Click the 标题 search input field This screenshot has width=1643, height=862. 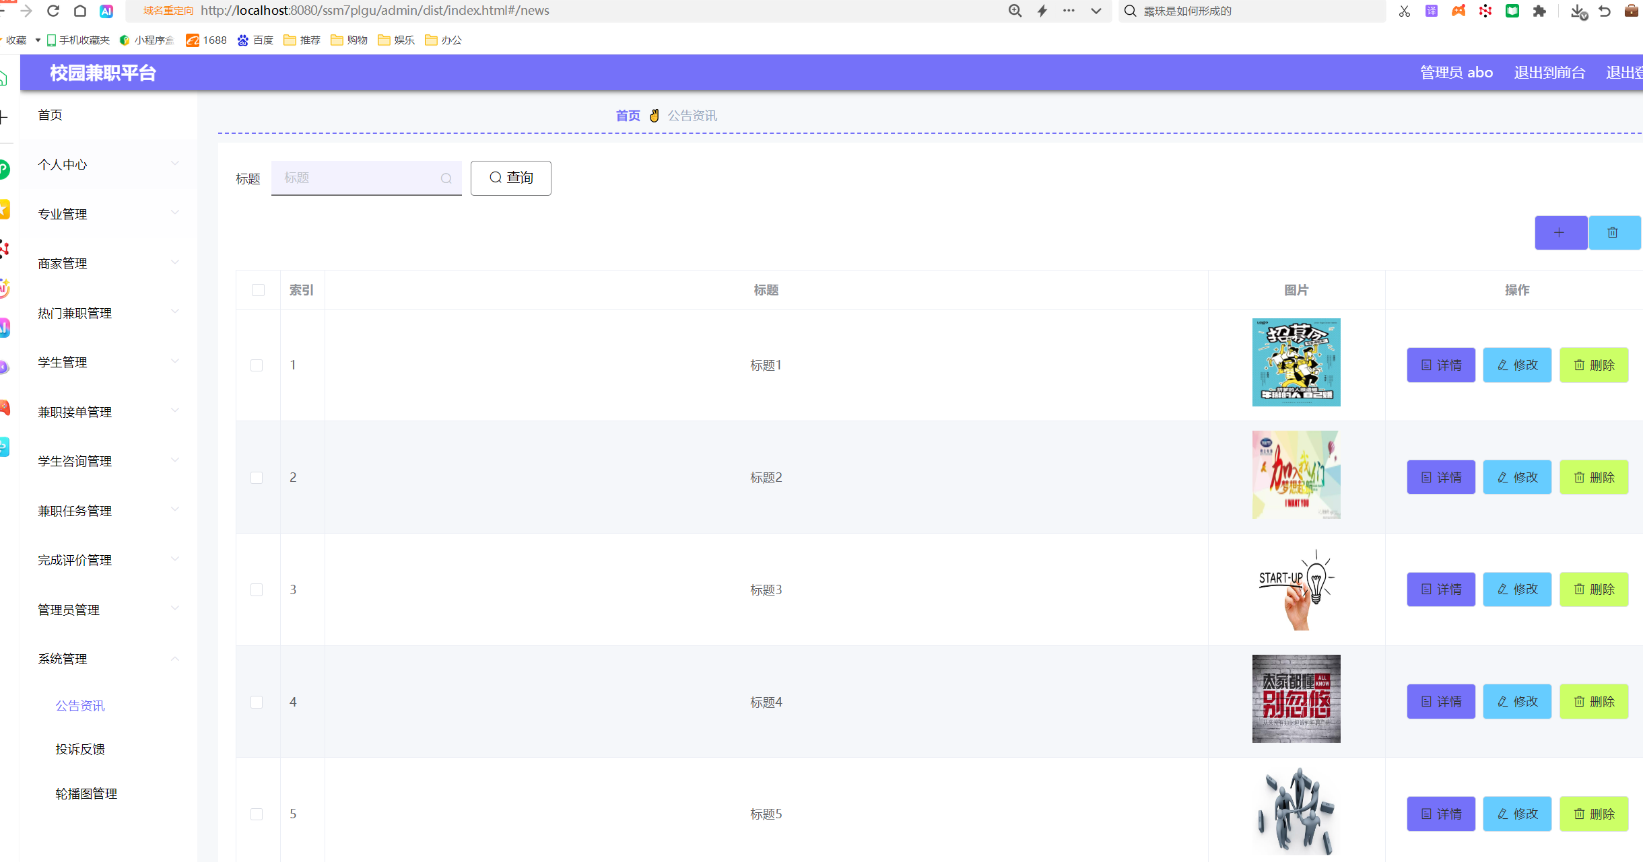click(357, 178)
